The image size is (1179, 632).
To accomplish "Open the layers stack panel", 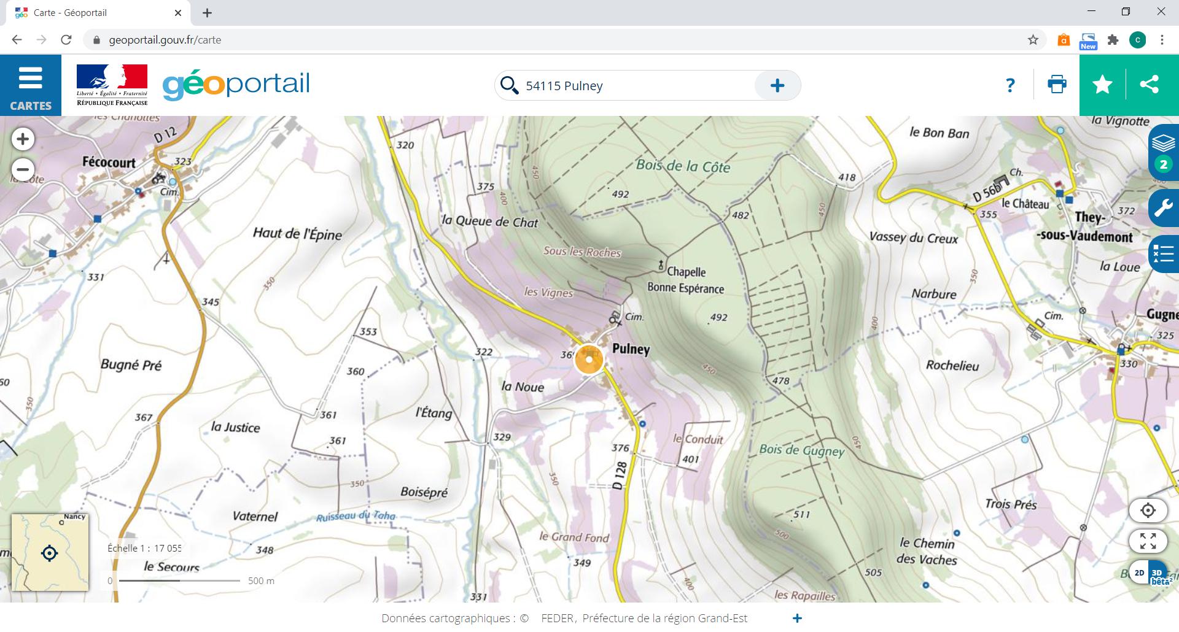I will 1164,152.
